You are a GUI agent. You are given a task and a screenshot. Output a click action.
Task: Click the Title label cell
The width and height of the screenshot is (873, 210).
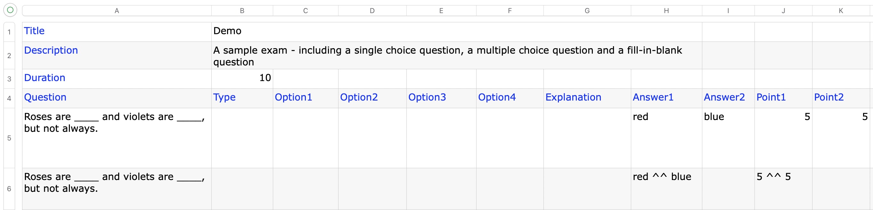[x=117, y=32]
